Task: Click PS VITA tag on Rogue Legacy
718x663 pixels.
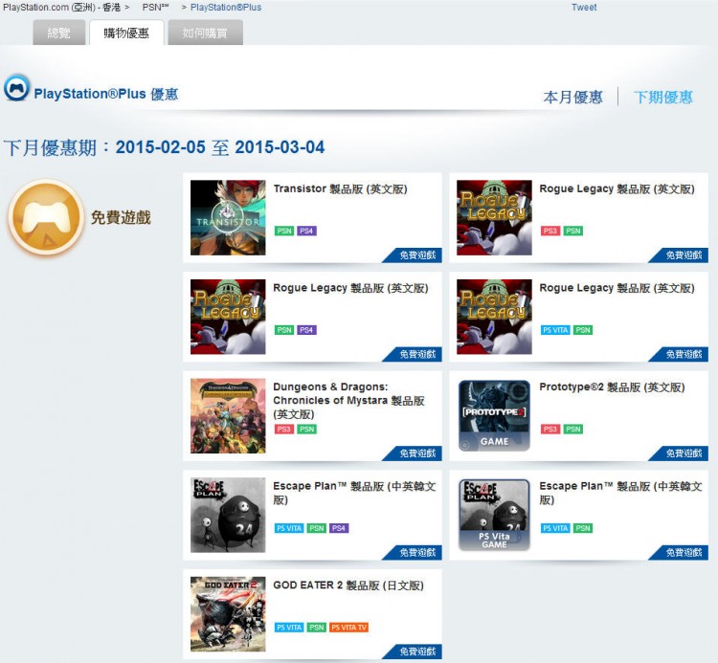Action: [555, 330]
